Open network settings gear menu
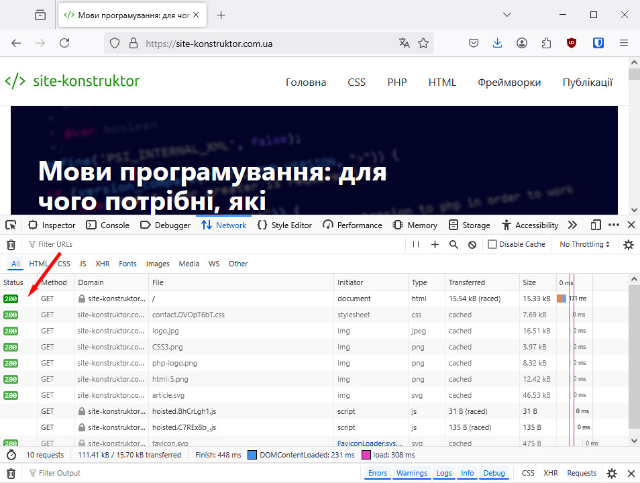This screenshot has height=483, width=640. pyautogui.click(x=629, y=244)
